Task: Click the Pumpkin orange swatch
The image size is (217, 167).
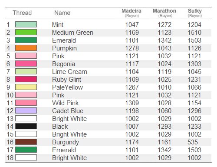Action: coord(26,48)
